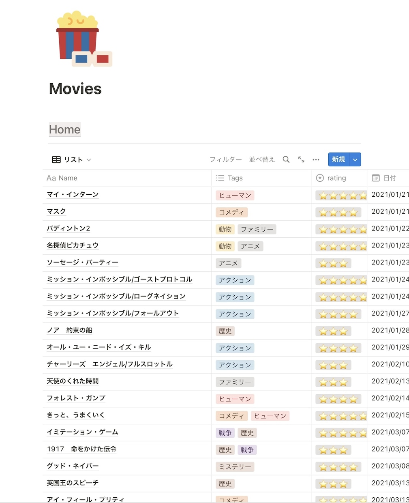Open the パディントン2 entry
The image size is (409, 503).
(x=69, y=228)
